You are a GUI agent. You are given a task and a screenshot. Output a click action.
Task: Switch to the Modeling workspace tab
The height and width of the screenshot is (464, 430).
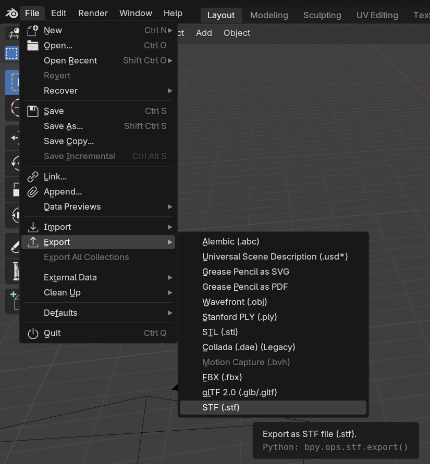click(x=269, y=16)
